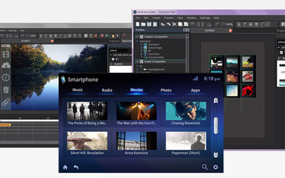Open 'Anna Karenina' movie thumbnail

tap(137, 141)
